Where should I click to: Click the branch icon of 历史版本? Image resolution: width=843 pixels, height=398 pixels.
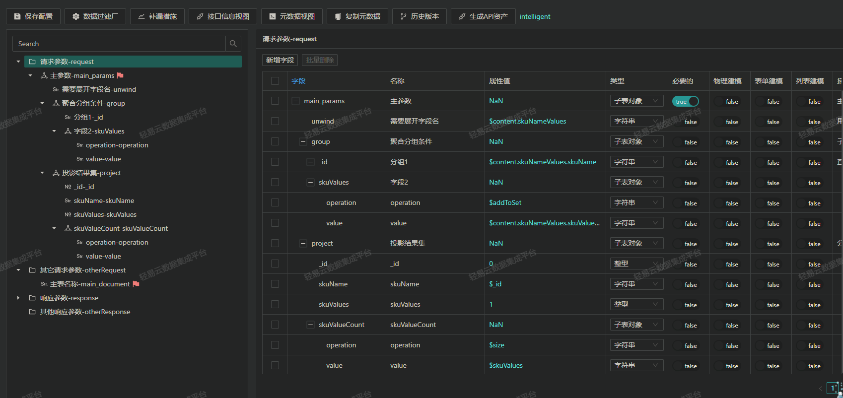pyautogui.click(x=404, y=16)
